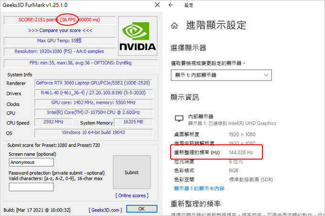Click the 選擇顯示器 section heading
The width and height of the screenshot is (325, 216).
pyautogui.click(x=188, y=48)
